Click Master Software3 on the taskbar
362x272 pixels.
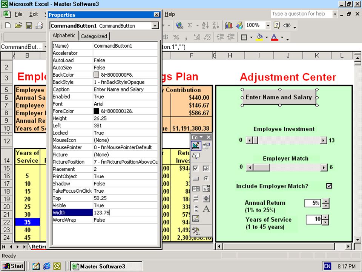[106, 266]
